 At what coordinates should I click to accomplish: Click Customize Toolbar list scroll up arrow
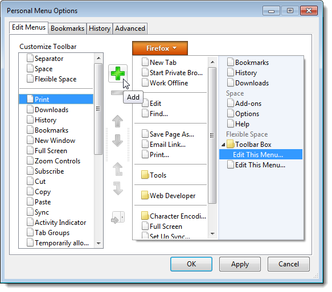point(99,58)
